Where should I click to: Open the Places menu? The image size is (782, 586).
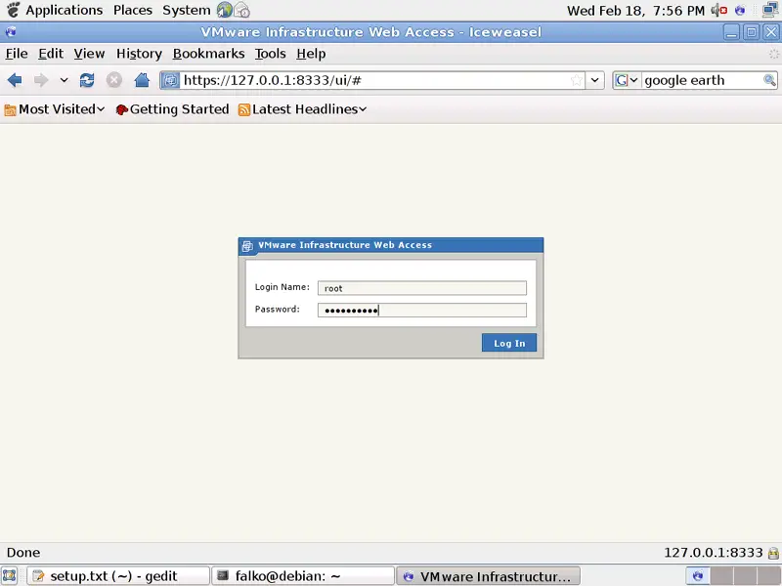133,10
